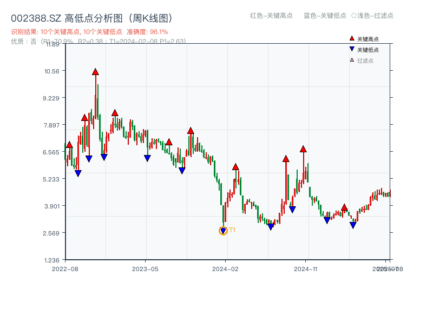The width and height of the screenshot is (433, 324).
Task: Click the first red high marker in 2022-08
Action: point(69,145)
